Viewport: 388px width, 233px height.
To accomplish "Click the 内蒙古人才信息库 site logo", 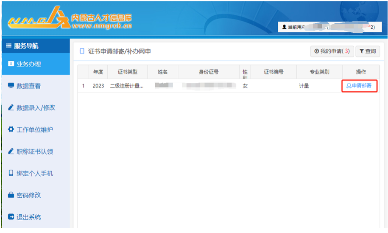I will [x=70, y=19].
